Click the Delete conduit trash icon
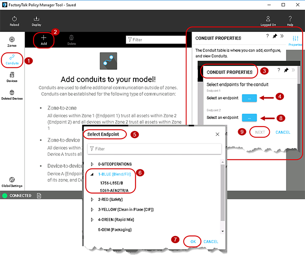The image size is (305, 255). pos(72,40)
